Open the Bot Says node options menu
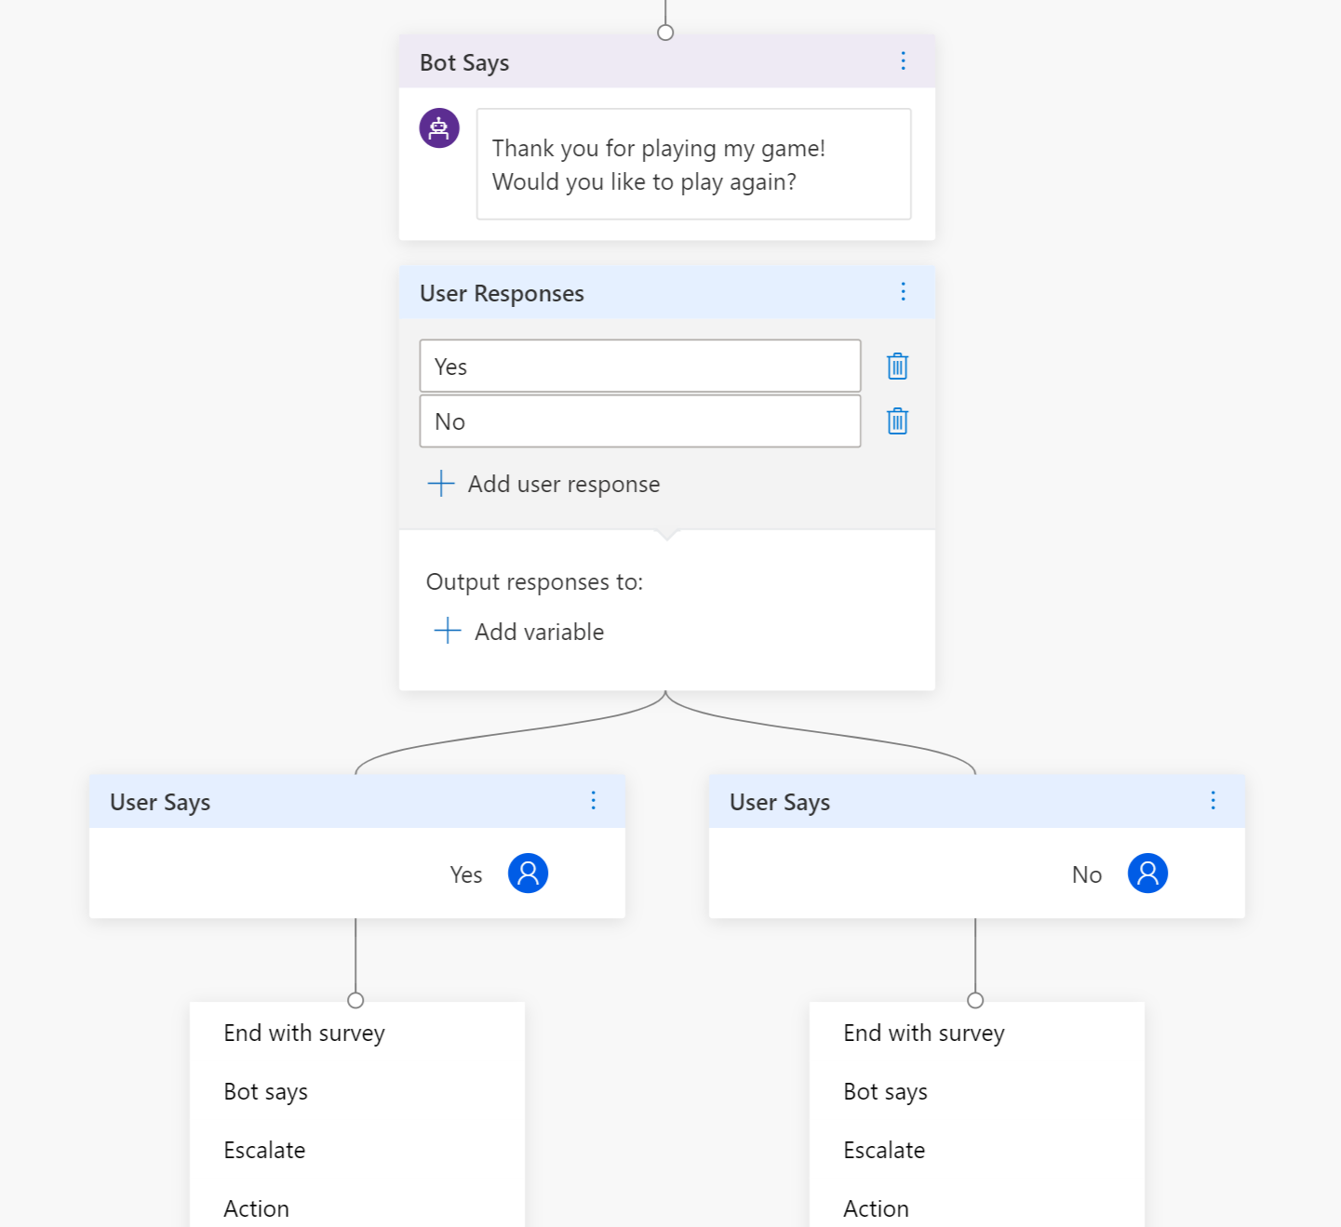This screenshot has height=1227, width=1341. [x=903, y=61]
